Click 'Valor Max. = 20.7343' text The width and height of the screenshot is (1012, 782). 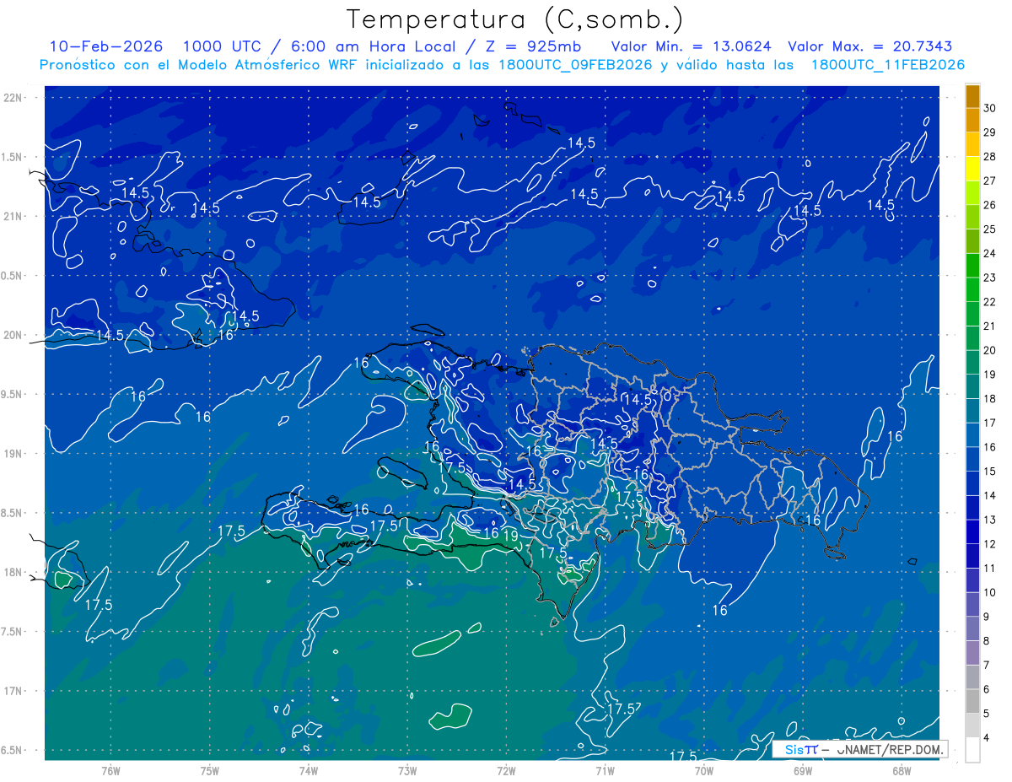click(x=872, y=46)
